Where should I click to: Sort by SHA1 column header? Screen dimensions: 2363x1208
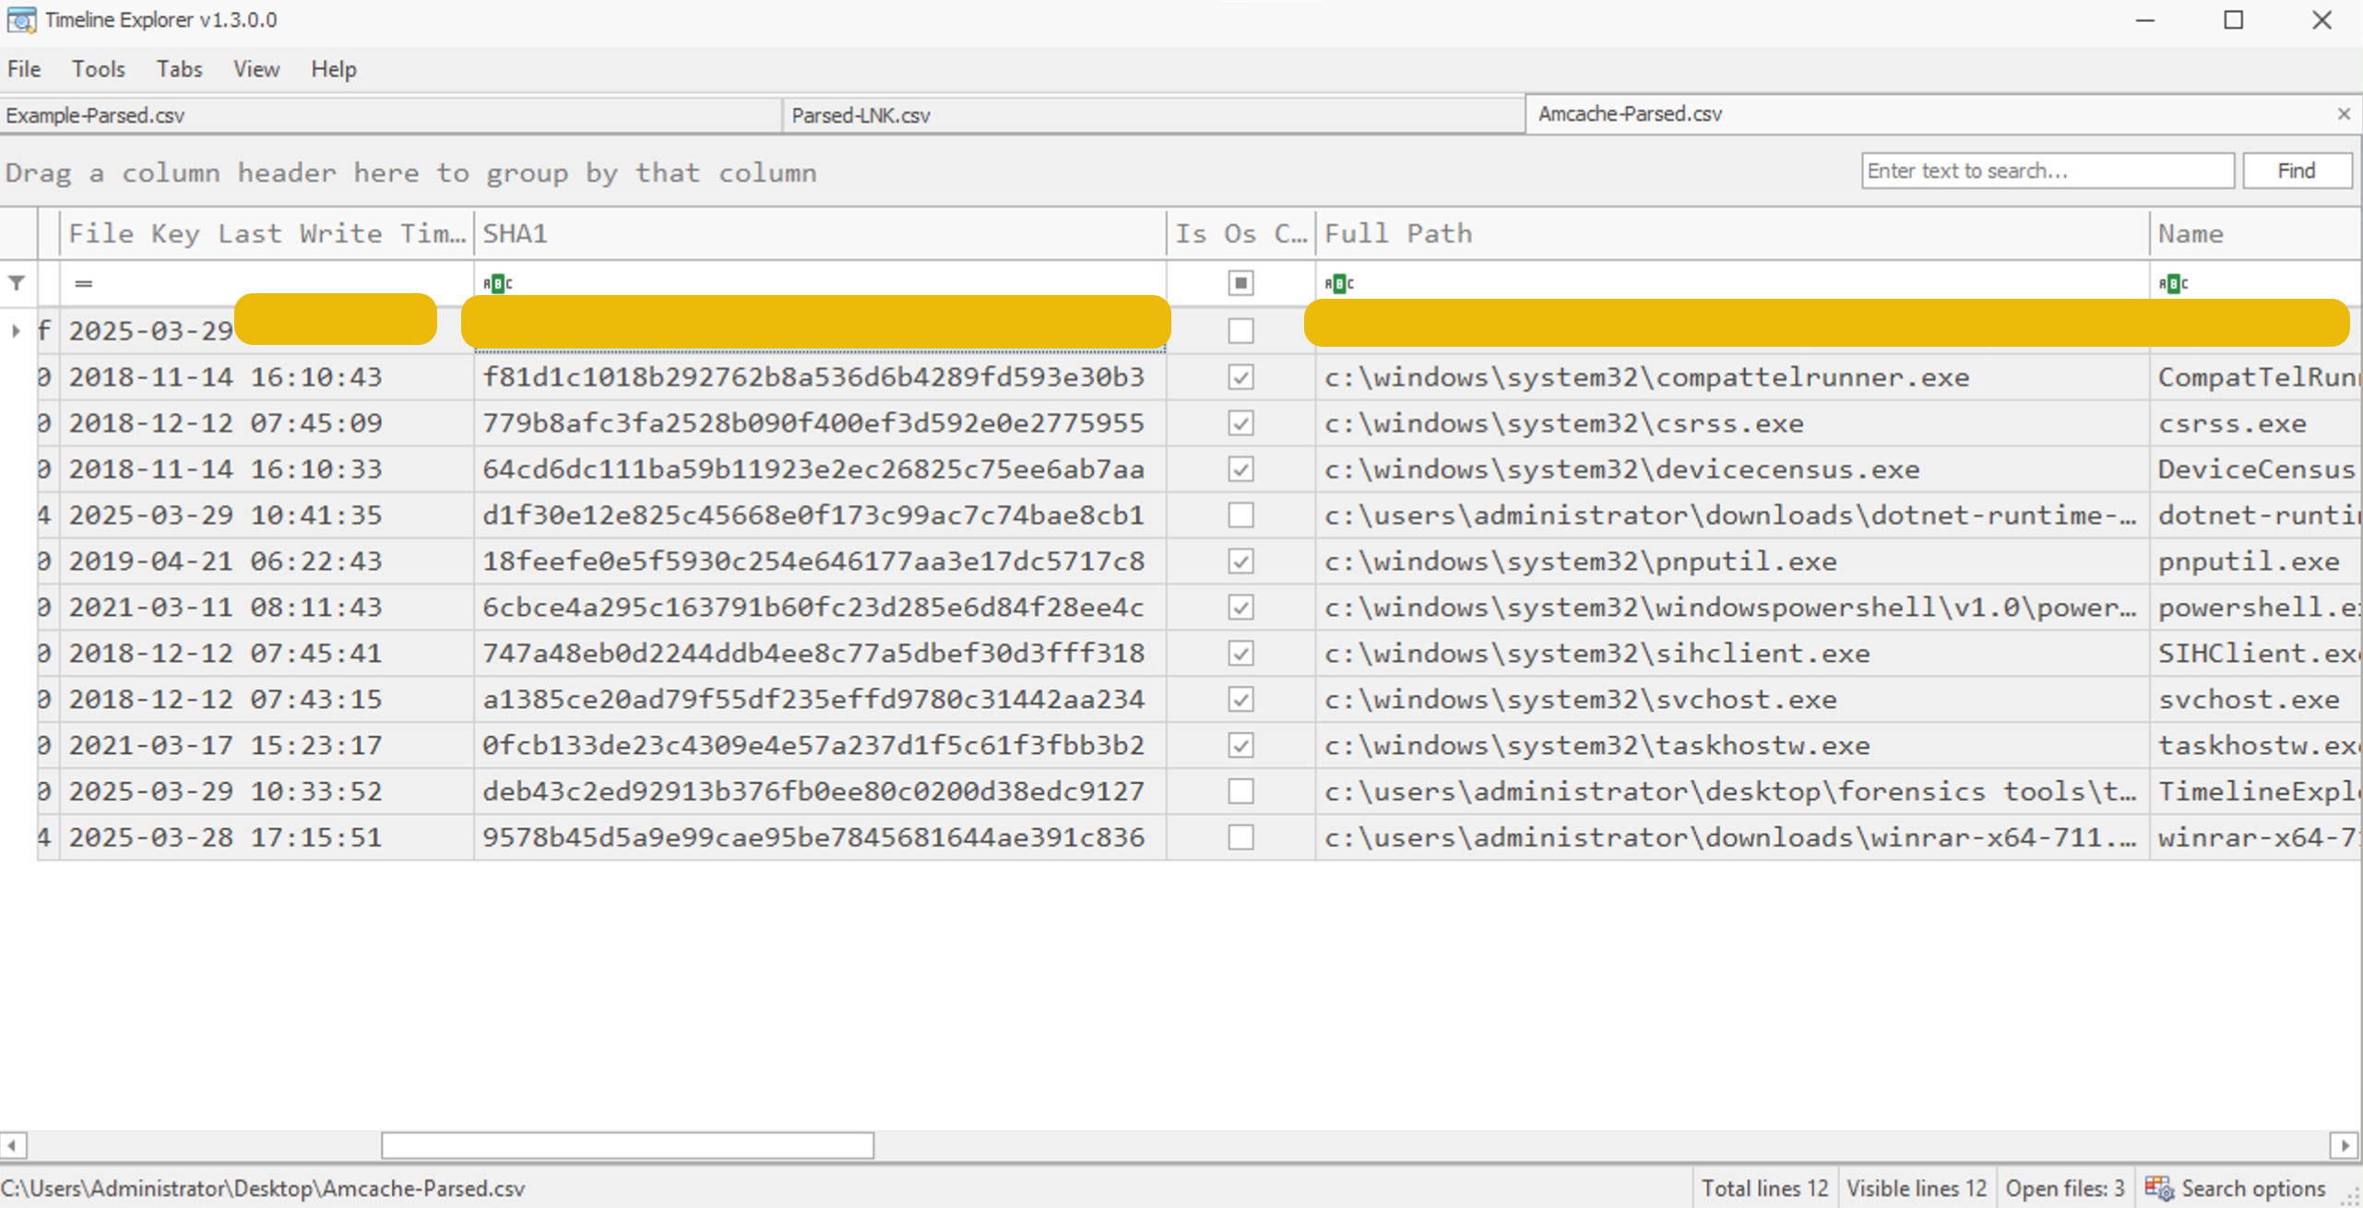point(820,233)
